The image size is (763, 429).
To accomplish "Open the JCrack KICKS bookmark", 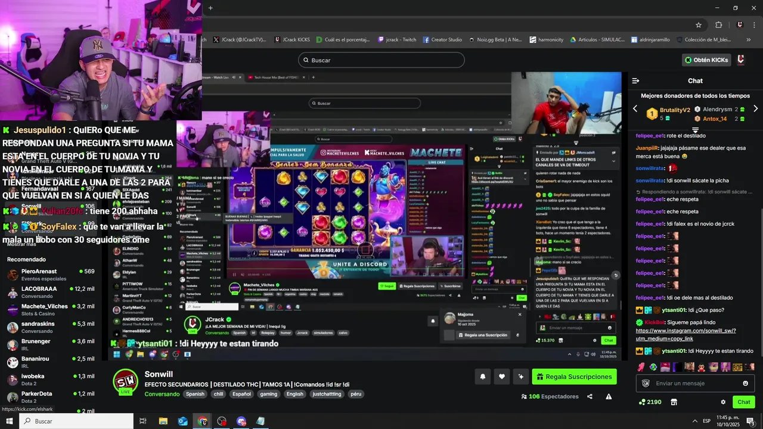I will coord(292,40).
